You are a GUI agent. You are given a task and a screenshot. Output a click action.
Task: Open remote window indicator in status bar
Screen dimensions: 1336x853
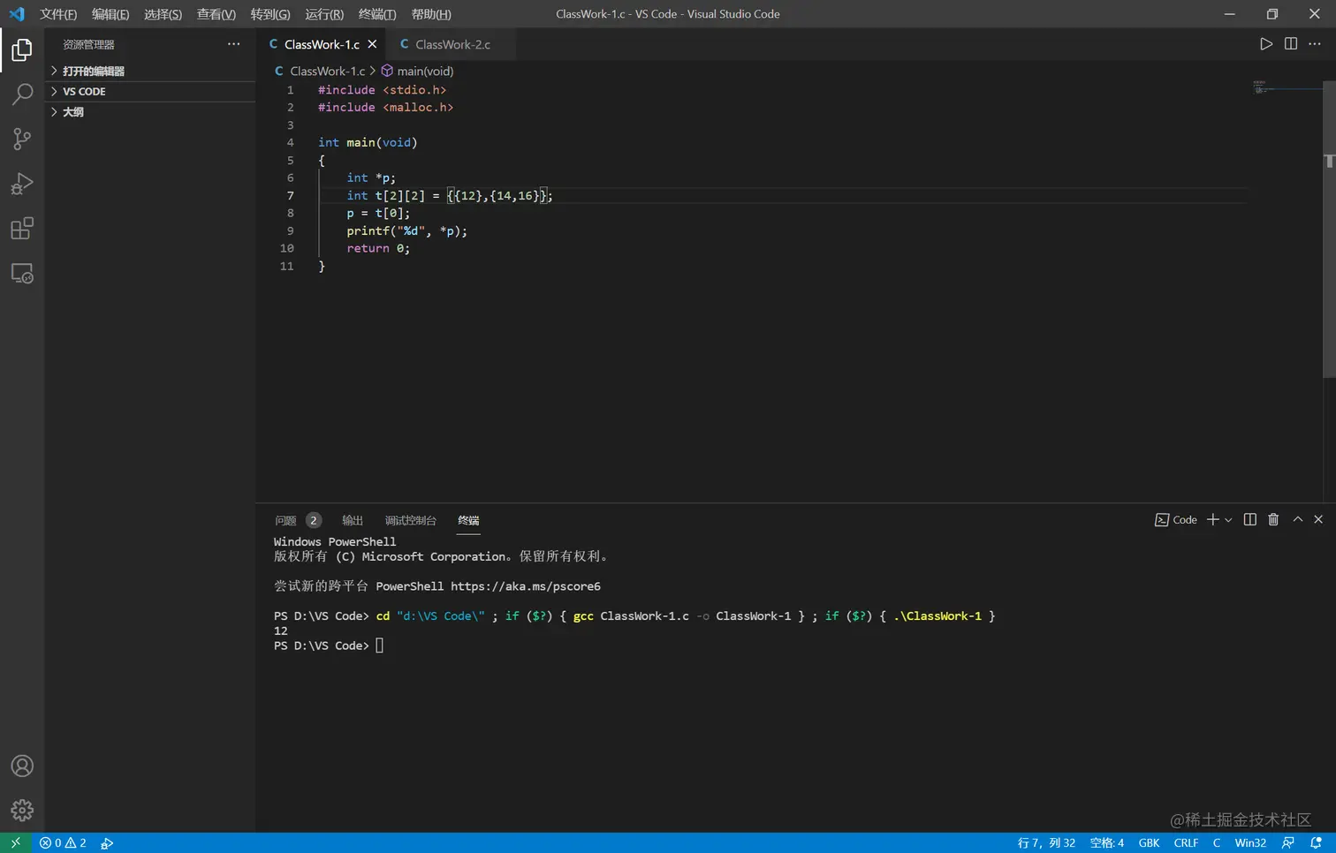coord(15,843)
